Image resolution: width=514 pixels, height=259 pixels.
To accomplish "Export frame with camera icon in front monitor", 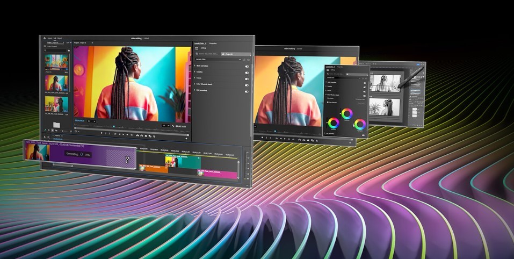I will (x=146, y=136).
